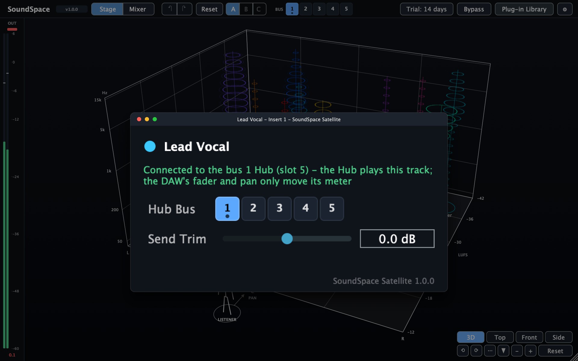
Task: Maximize the Satellite window with green button
Action: click(155, 119)
